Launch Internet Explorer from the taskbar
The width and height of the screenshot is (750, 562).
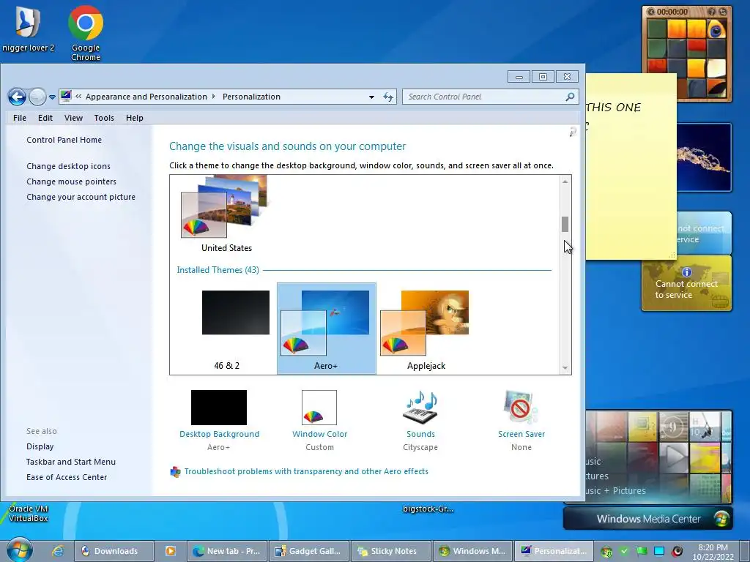coord(58,551)
